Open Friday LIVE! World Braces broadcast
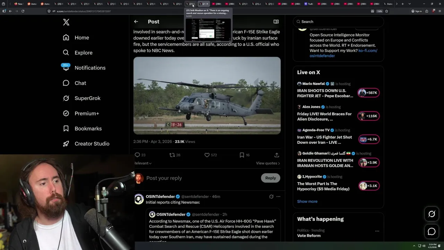 pyautogui.click(x=324, y=116)
